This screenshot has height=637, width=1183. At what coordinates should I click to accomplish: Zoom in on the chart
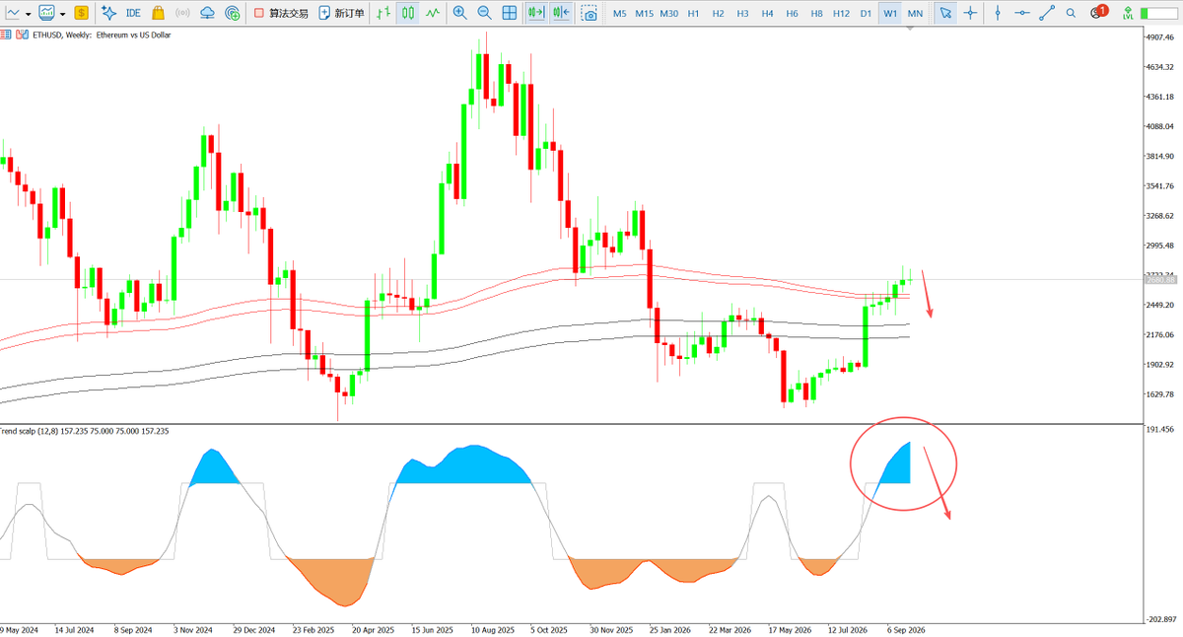(459, 13)
